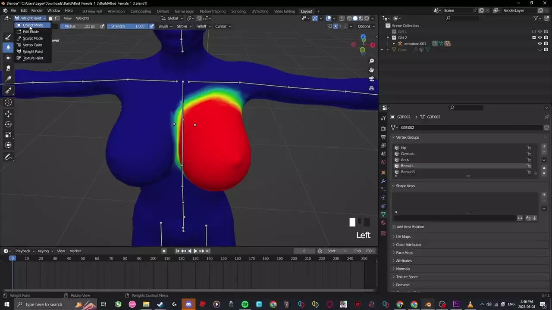552x310 pixels.
Task: Click the zoom viewport magnifier icon
Action: (371, 61)
